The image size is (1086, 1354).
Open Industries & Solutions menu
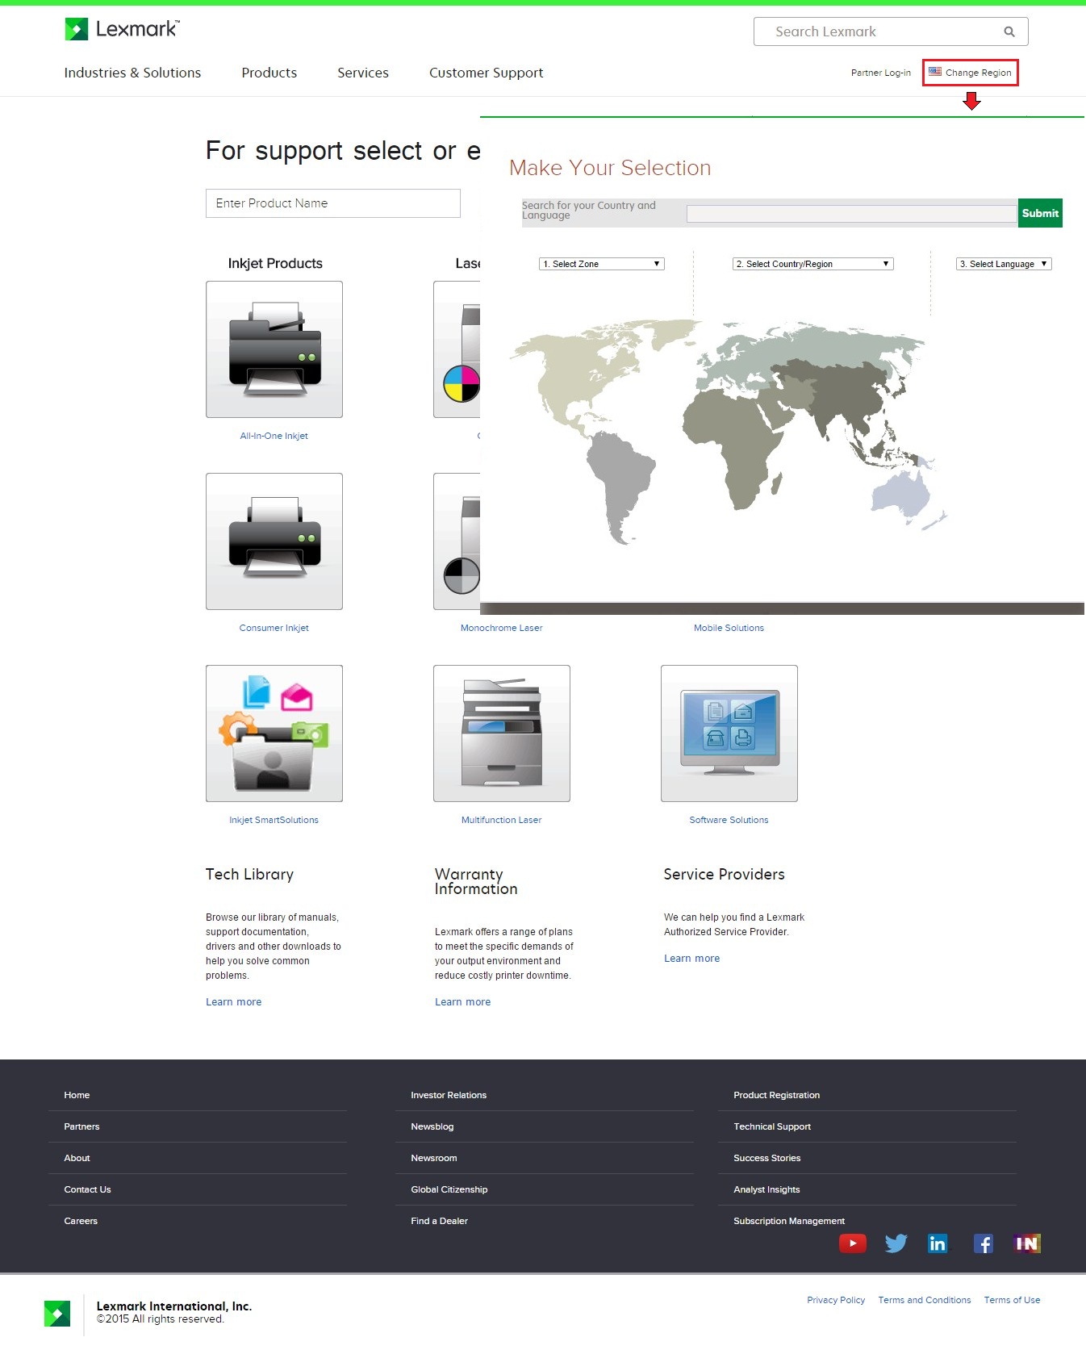[x=132, y=73]
